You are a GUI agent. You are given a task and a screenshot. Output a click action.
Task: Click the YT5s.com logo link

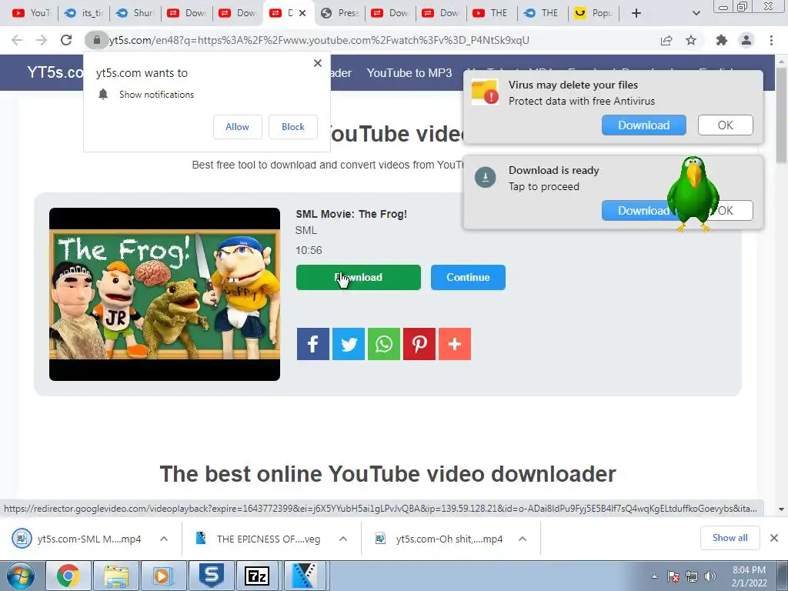[x=55, y=72]
